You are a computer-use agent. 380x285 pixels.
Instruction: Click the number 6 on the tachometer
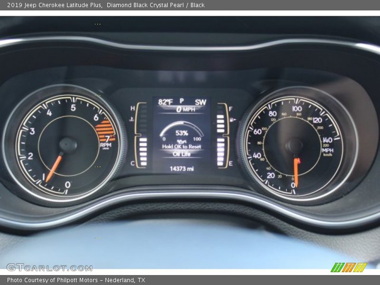(96, 117)
